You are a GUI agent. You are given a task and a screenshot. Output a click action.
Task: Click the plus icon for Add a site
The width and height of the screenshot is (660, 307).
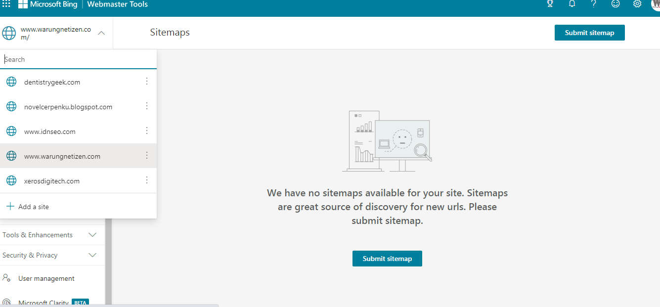tap(10, 206)
